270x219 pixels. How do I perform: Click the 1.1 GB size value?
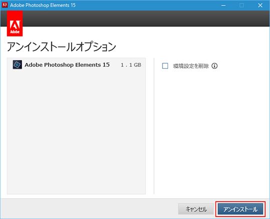[x=131, y=65]
